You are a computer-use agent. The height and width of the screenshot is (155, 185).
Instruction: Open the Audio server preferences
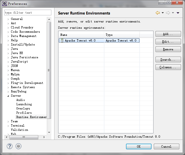pyautogui.click(x=20, y=100)
